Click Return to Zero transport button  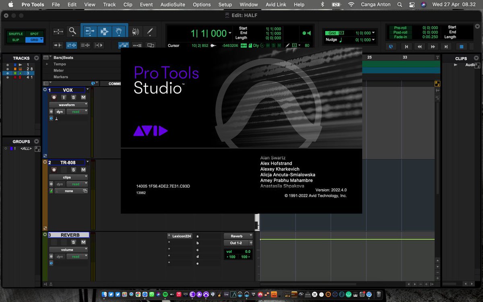point(407,47)
